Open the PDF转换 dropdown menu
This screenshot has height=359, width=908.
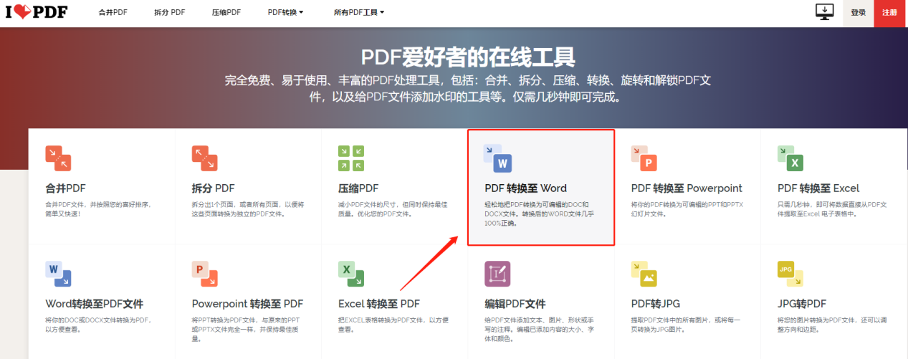[285, 12]
